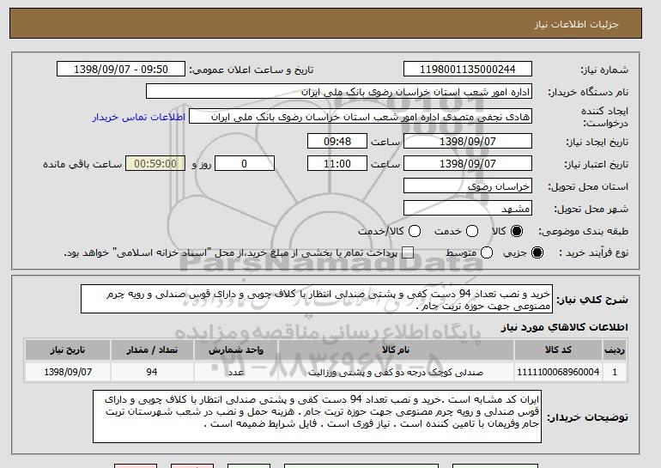Select the کالا radio button

pos(517,231)
